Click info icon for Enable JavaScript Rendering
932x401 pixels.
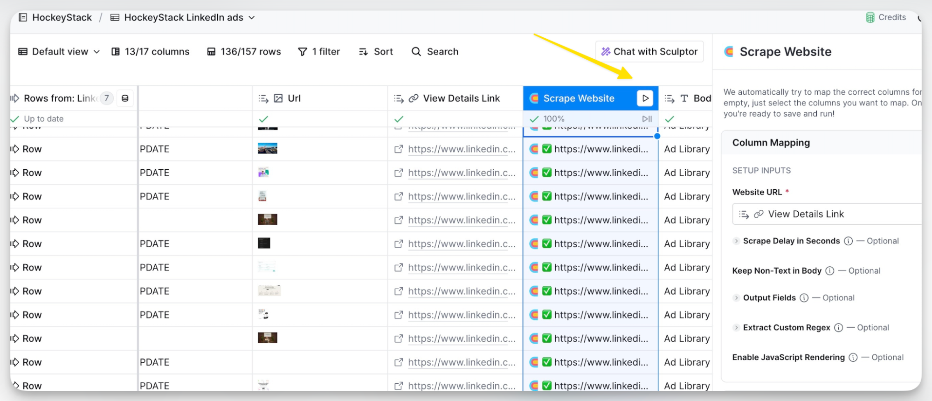pos(853,358)
